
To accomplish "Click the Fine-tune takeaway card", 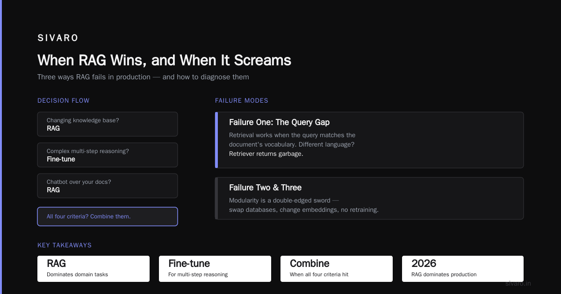I will 215,269.
